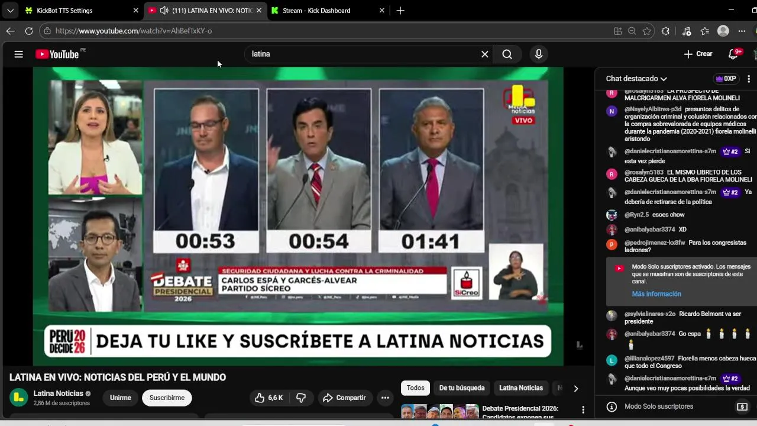This screenshot has height=426, width=757.
Task: Open the browser profile avatar
Action: 723,31
